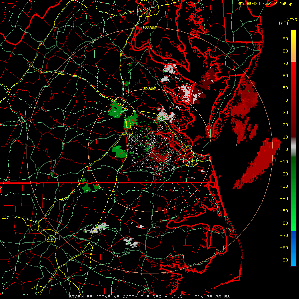Click the -90 value on velocity scale
The height and width of the screenshot is (299, 299).
[x=284, y=260]
